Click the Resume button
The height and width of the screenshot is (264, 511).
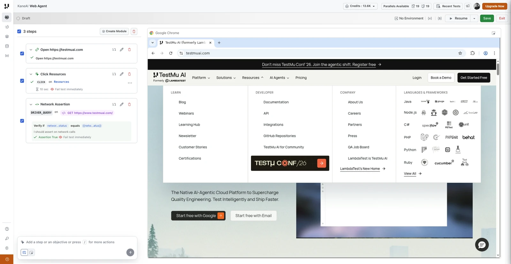click(458, 19)
